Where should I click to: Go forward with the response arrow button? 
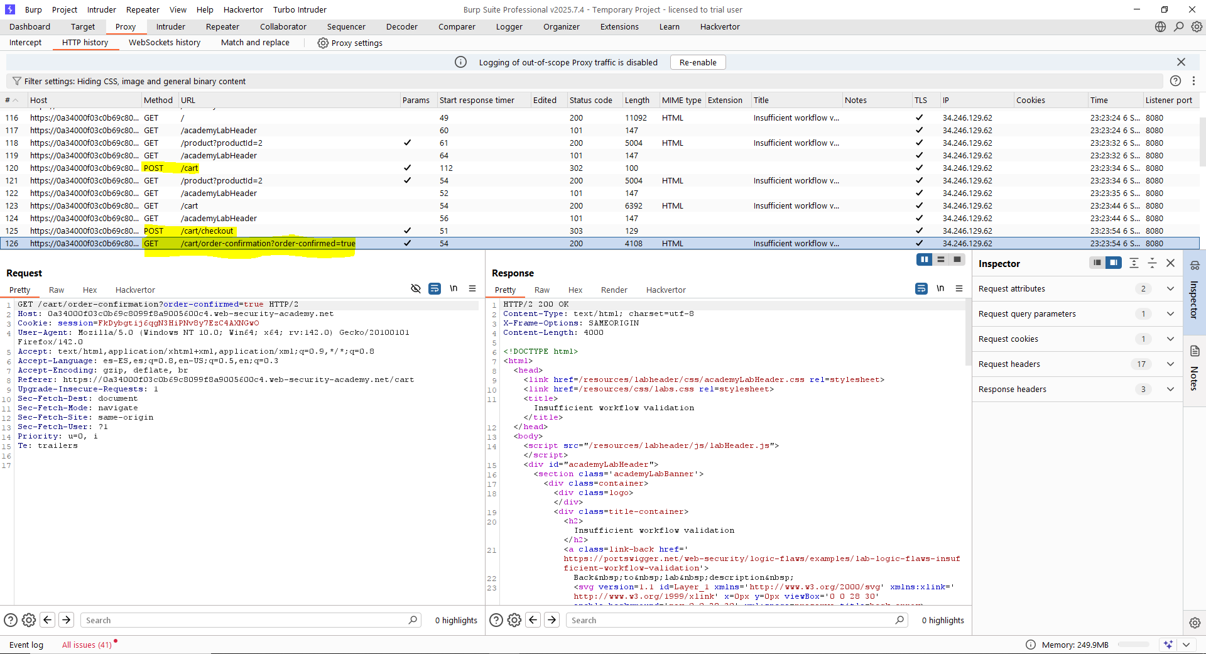(551, 620)
